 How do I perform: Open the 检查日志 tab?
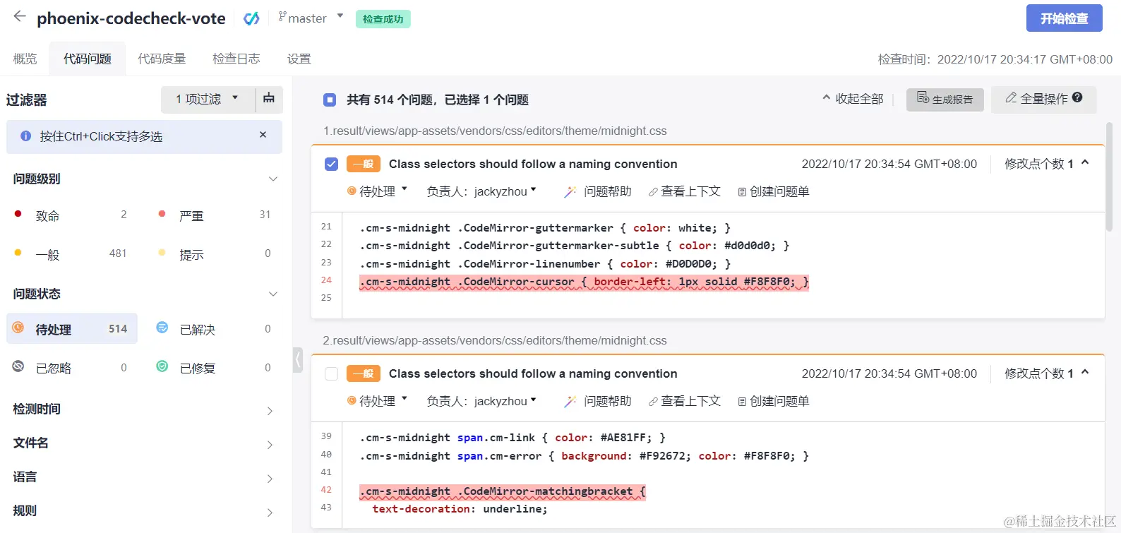(x=236, y=59)
